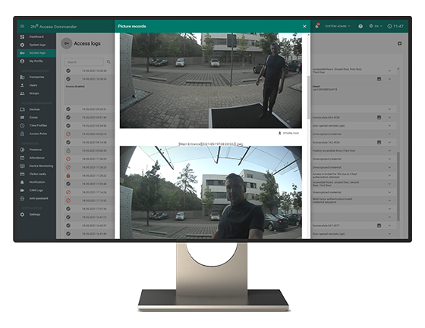
Task: Collapse the expanded card detail row
Action: [389, 79]
